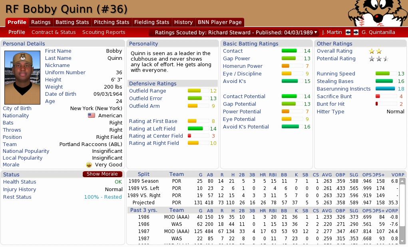The width and height of the screenshot is (408, 247).
Task: Open the BNN Player Page tab
Action: coord(219,22)
